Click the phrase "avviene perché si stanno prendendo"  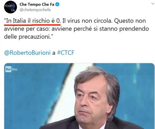100,29
